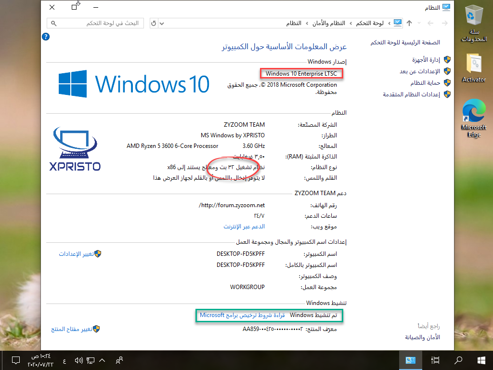The height and width of the screenshot is (370, 493).
Task: Open "الصفحة الرئيسية للوحة التحكم" link
Action: click(x=405, y=42)
